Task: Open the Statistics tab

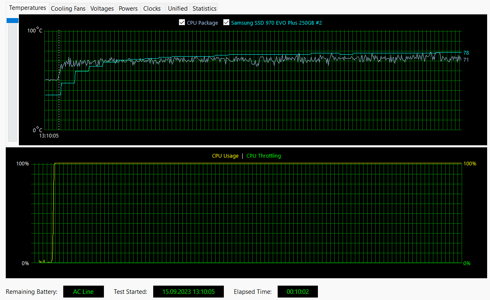Action: click(x=205, y=9)
